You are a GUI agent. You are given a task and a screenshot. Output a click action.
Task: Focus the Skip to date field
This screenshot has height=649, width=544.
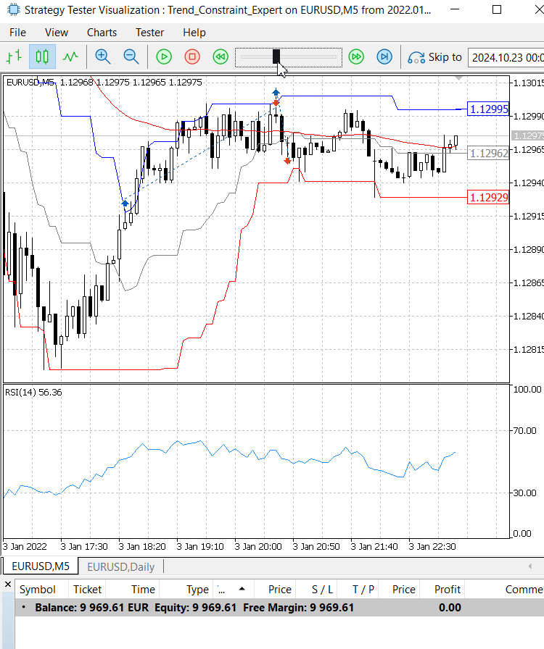tap(506, 57)
